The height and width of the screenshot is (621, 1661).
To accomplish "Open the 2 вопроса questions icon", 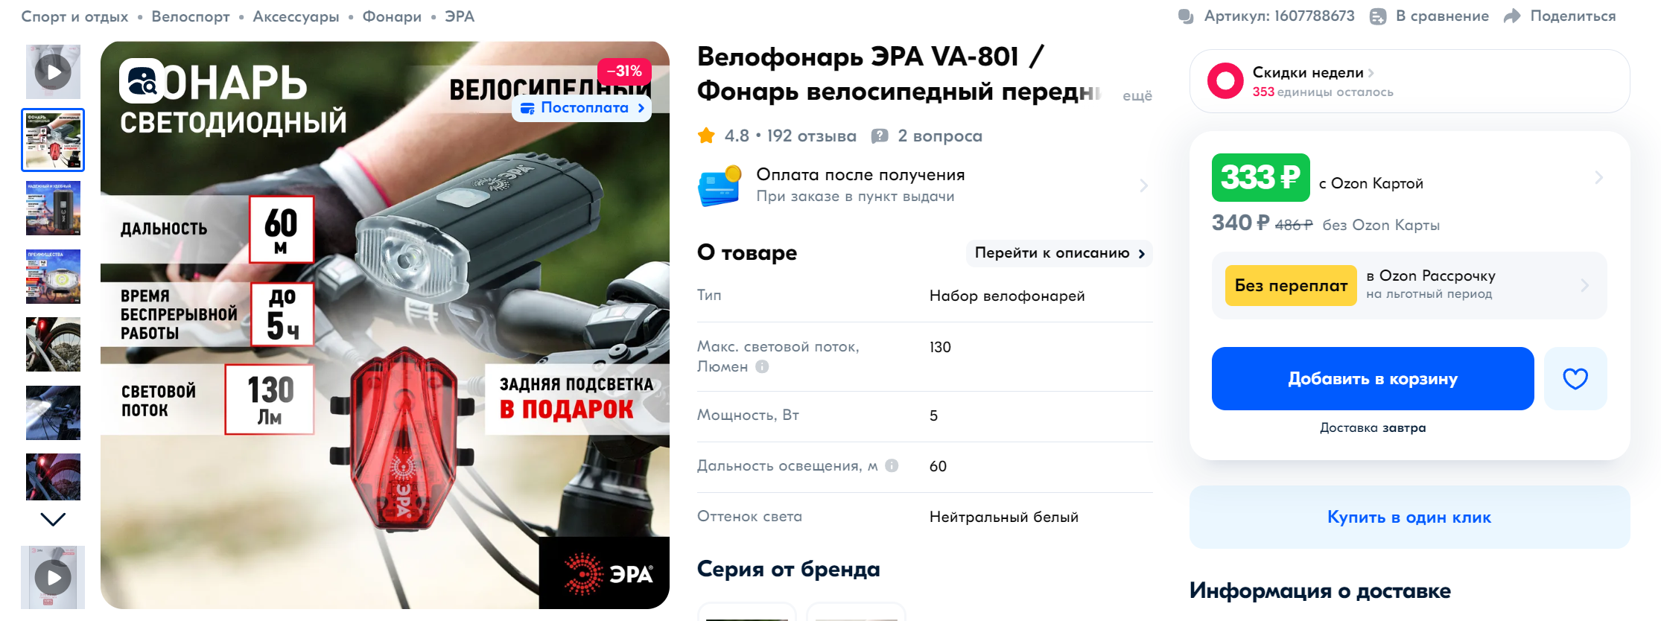I will point(880,136).
